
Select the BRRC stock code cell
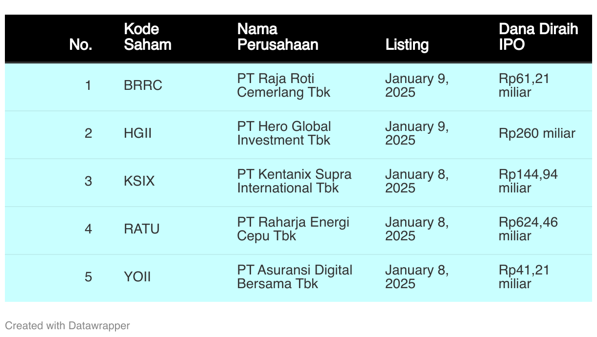pyautogui.click(x=143, y=85)
